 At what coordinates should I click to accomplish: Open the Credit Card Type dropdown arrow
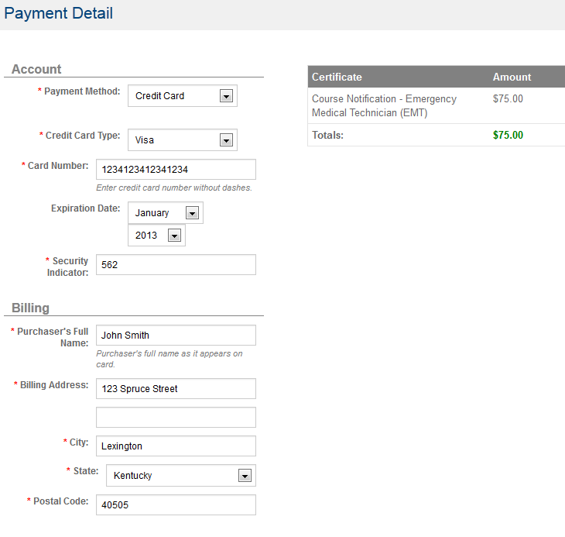tap(226, 140)
